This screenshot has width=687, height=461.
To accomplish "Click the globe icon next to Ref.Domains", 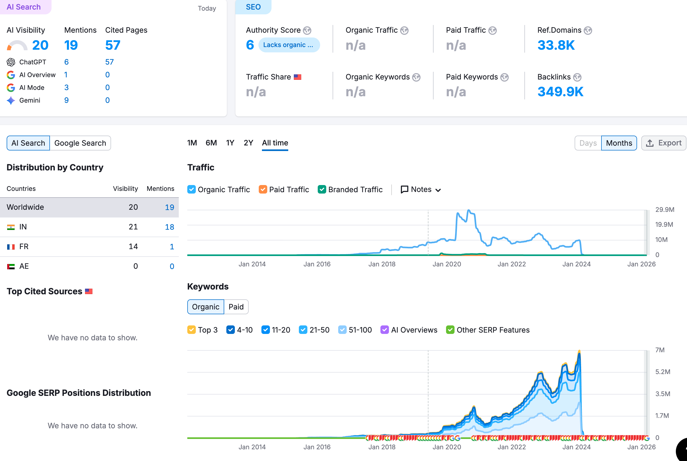I will 588,31.
